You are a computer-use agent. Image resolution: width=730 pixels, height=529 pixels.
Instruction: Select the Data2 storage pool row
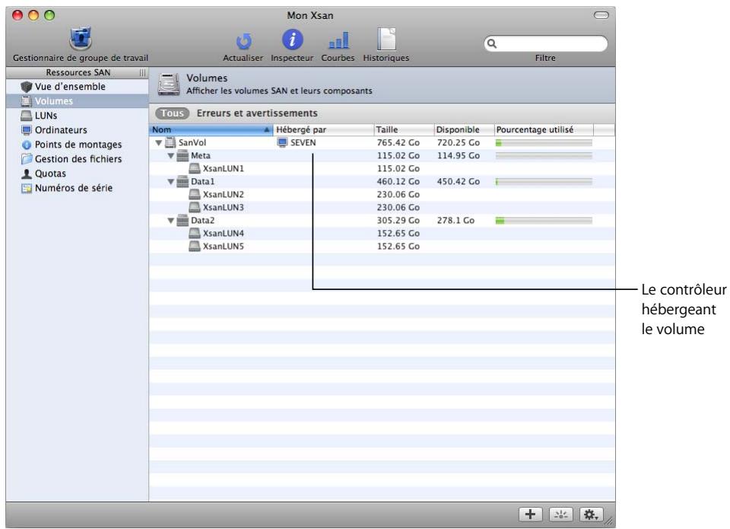[382, 221]
